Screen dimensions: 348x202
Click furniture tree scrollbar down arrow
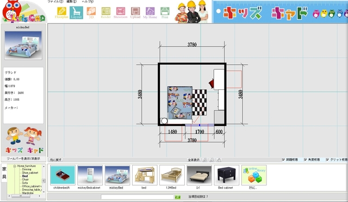43,191
